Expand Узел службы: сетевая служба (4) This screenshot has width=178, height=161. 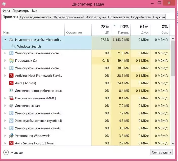(5, 120)
